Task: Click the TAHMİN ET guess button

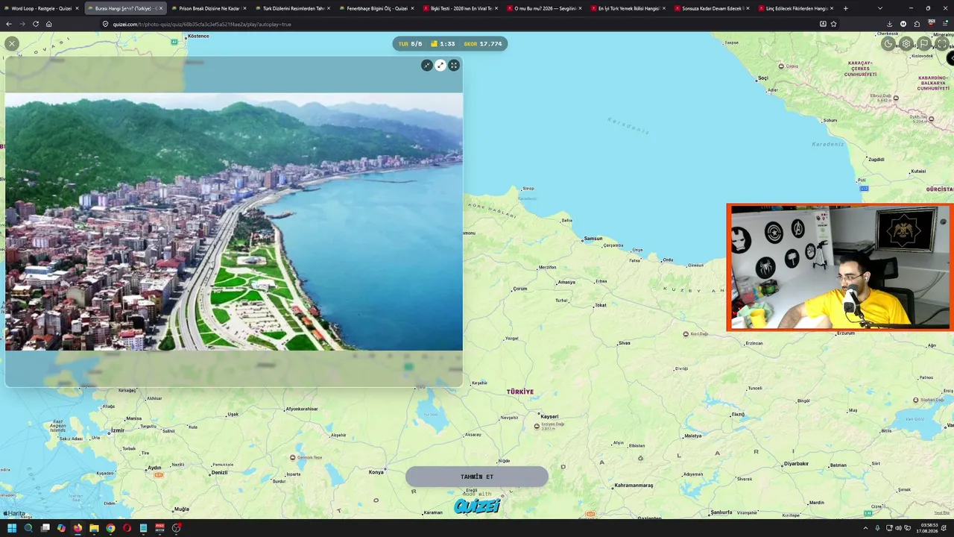Action: pyautogui.click(x=477, y=477)
